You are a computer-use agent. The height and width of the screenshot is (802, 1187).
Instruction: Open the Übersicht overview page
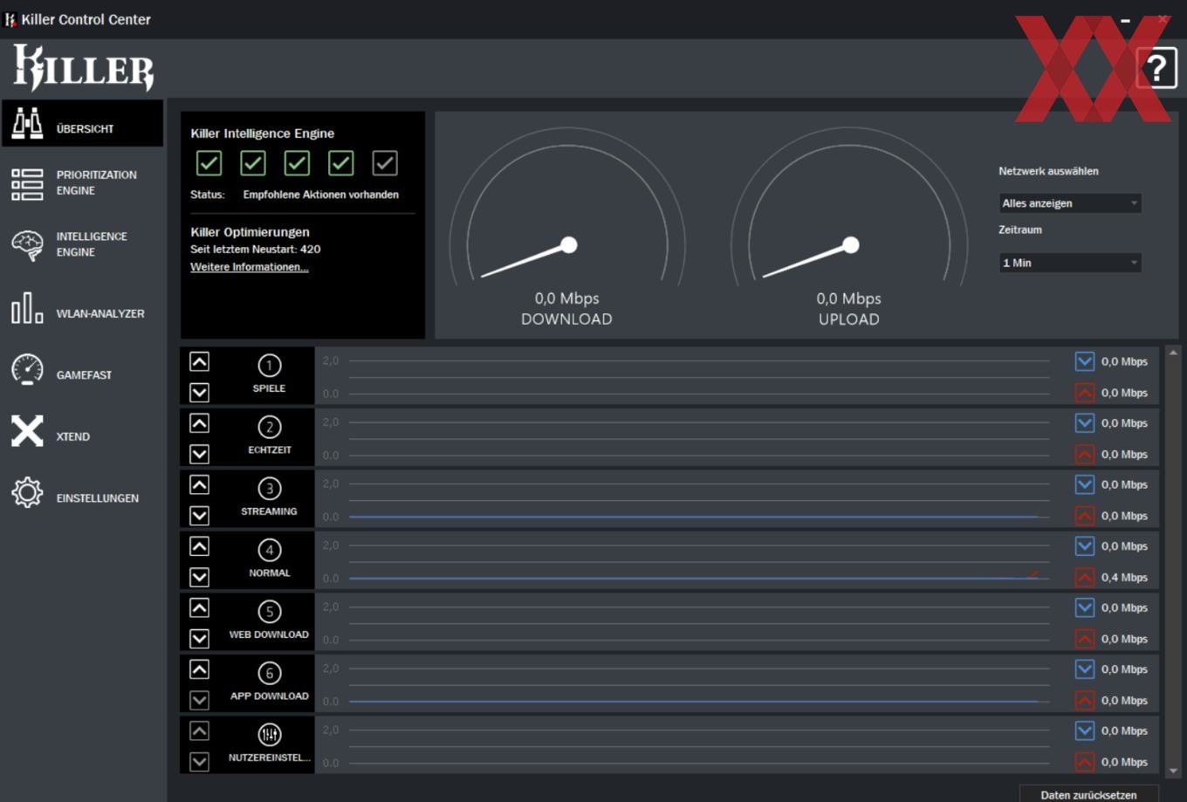click(82, 123)
